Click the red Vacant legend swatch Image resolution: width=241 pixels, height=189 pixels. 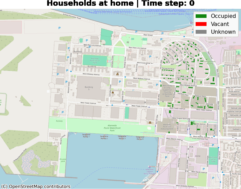click(x=201, y=24)
